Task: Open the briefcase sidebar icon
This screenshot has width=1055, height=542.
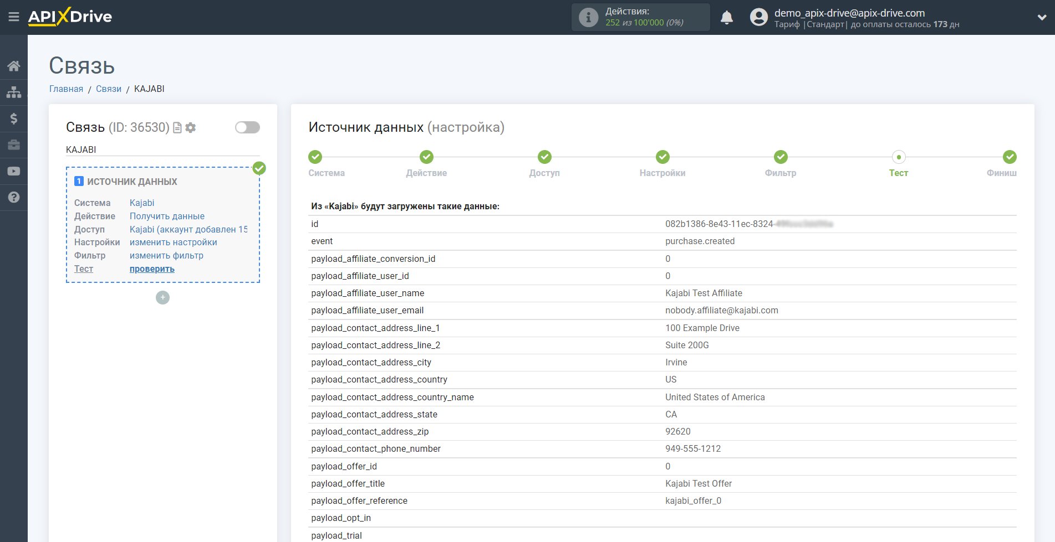Action: (14, 145)
